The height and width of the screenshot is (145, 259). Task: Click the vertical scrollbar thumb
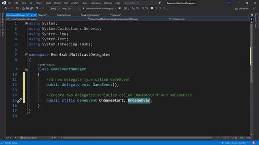[x=251, y=53]
